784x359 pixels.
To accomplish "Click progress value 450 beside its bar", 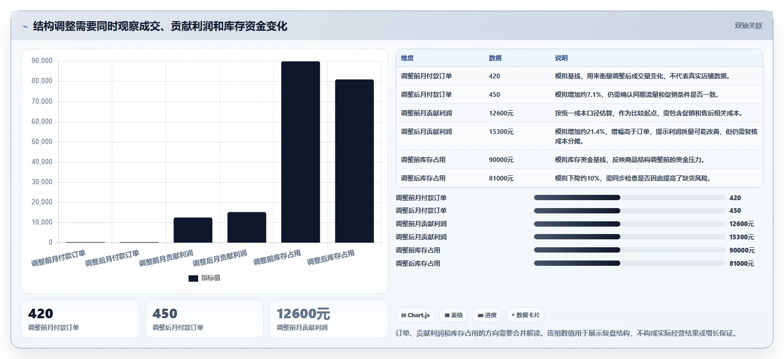I will click(735, 211).
